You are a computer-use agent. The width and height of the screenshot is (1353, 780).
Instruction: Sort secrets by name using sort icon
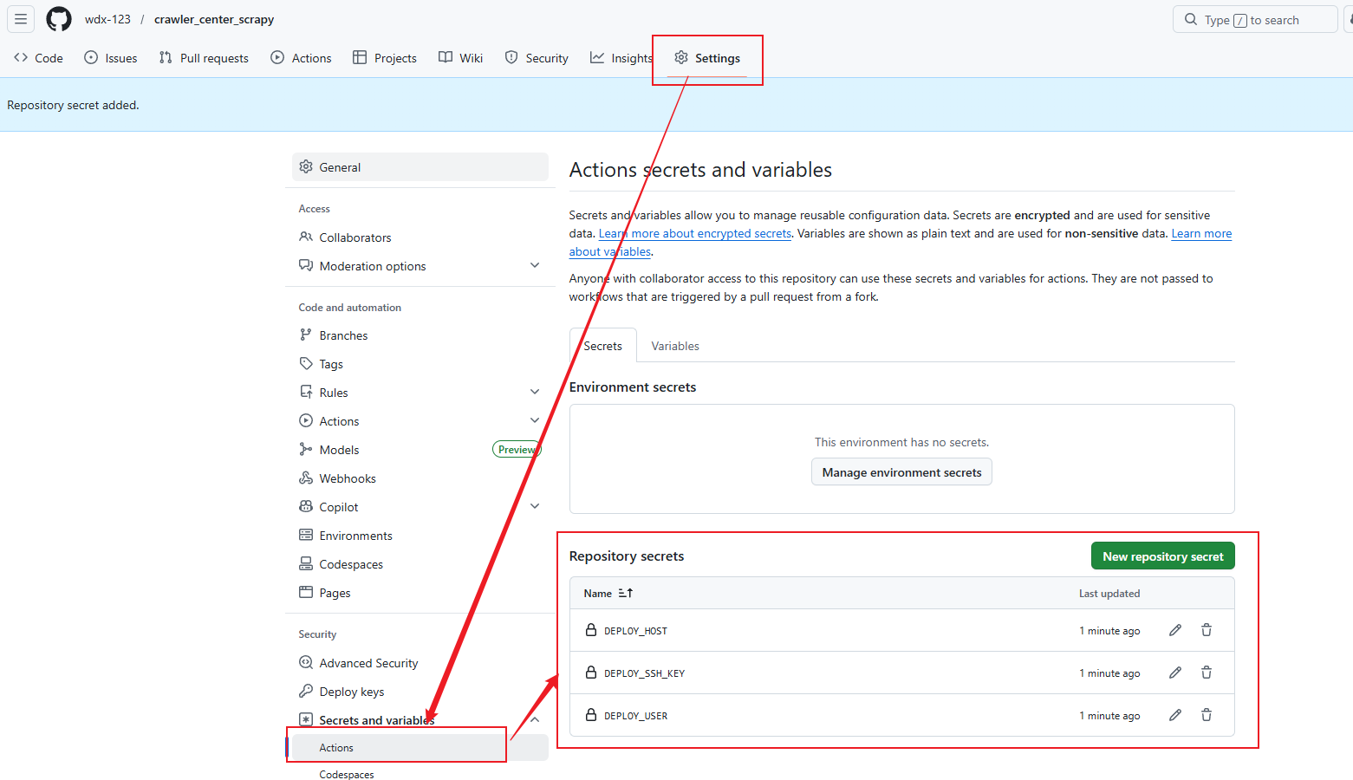(x=626, y=593)
